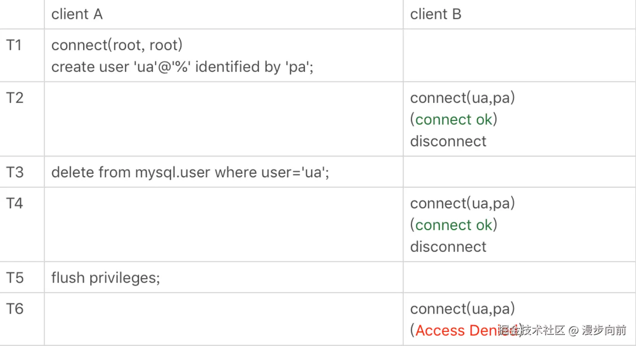Select the T2 row label
Viewport: 636px width, 346px height.
click(14, 98)
